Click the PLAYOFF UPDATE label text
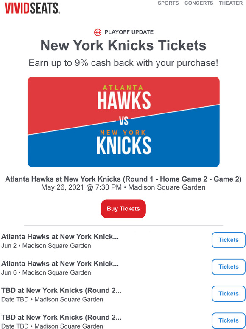 [x=129, y=32]
